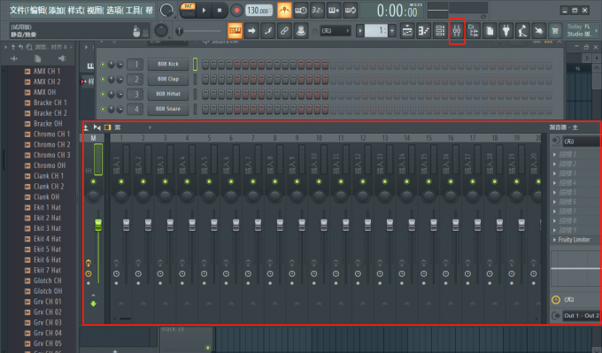602x353 pixels.
Task: Expand effect slot 插槽 9 arrow
Action: [x=554, y=230]
